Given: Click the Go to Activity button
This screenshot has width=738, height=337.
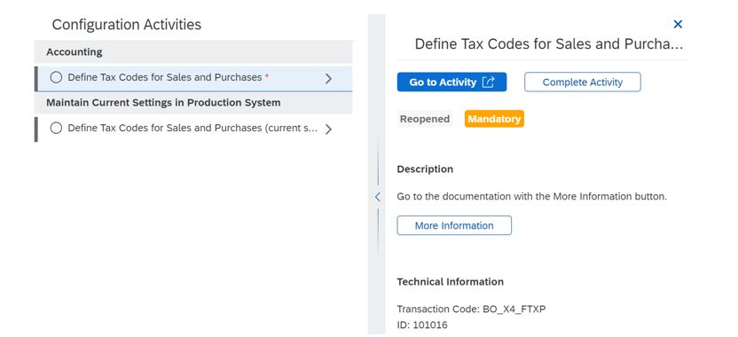Looking at the screenshot, I should pyautogui.click(x=451, y=82).
